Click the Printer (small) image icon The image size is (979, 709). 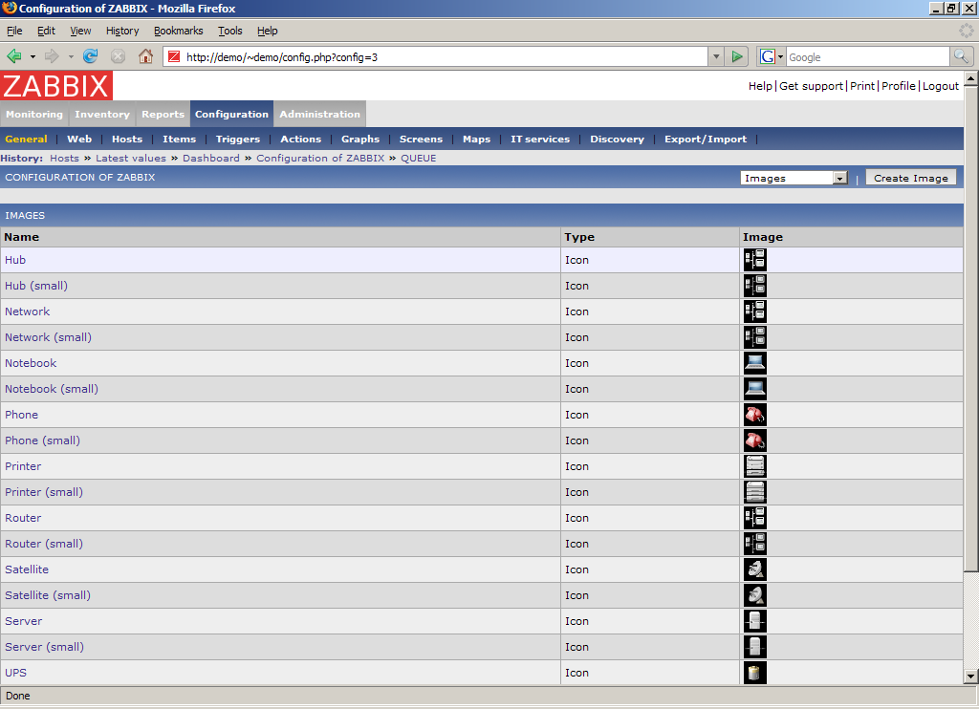click(x=755, y=492)
